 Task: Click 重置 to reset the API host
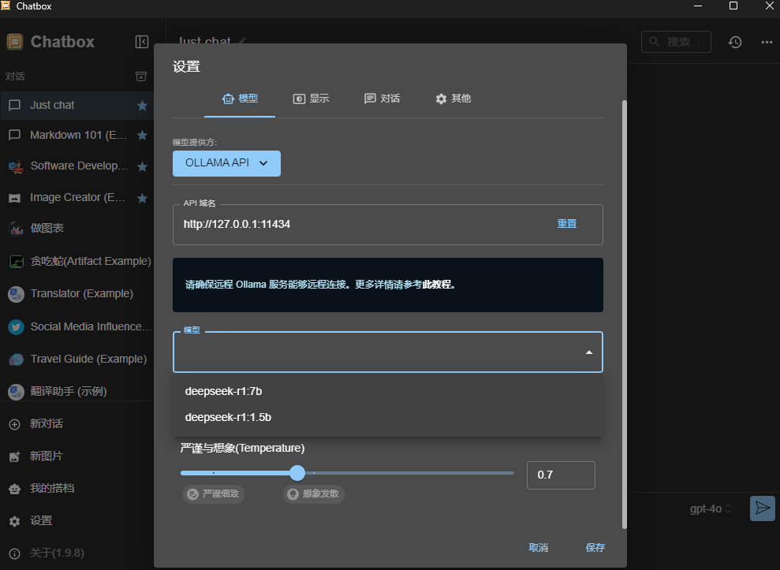click(x=566, y=224)
